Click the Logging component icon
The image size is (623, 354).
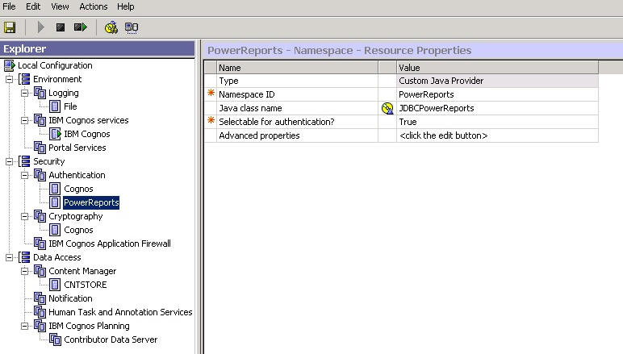[x=40, y=93]
